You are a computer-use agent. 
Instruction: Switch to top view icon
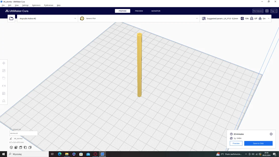[21, 147]
